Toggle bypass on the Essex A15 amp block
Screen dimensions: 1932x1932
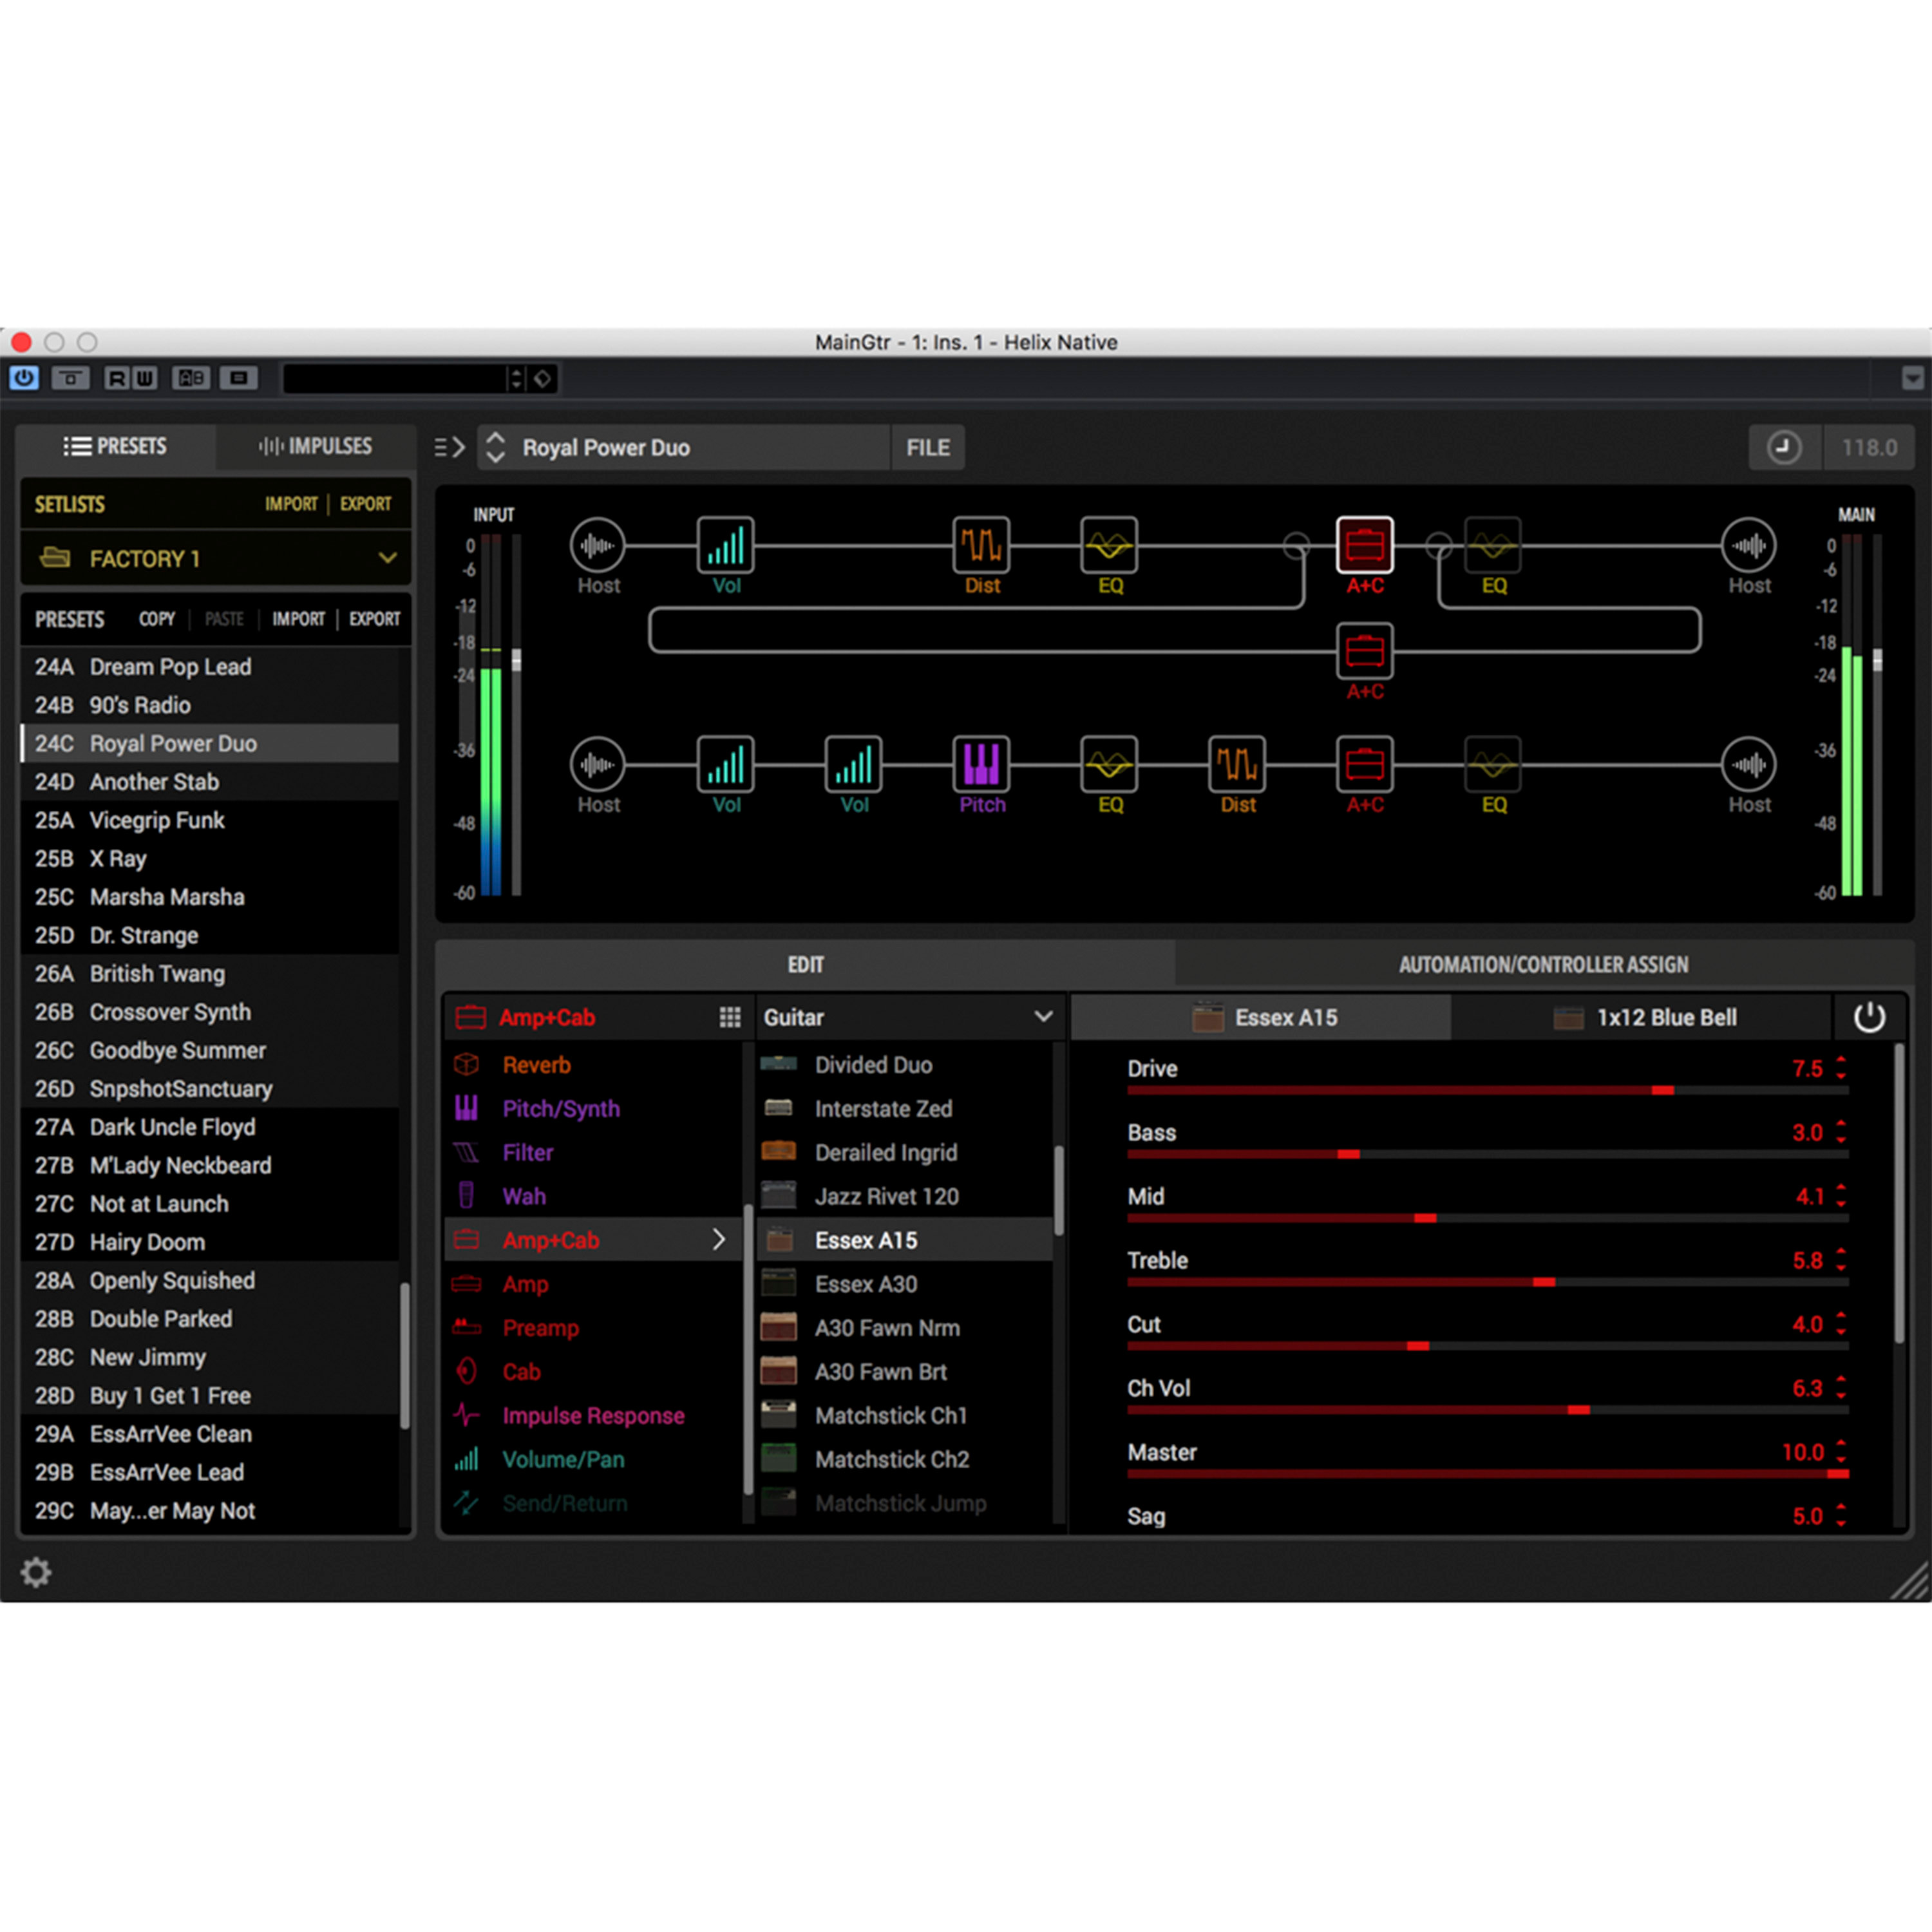(x=1869, y=1017)
